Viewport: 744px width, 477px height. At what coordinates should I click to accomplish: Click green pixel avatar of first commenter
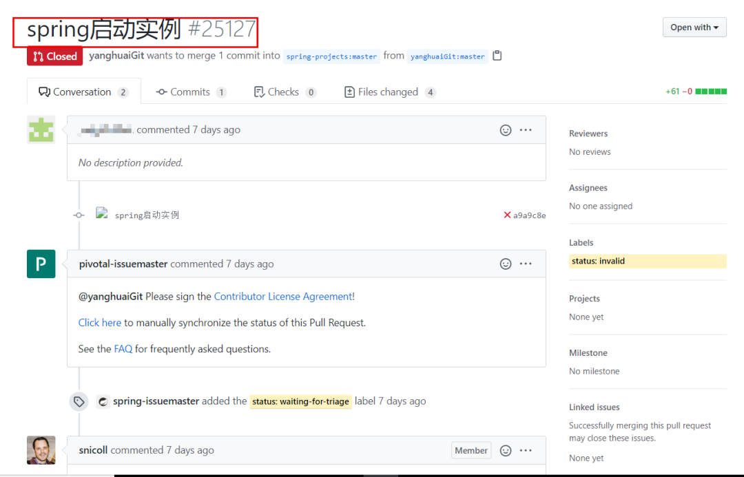point(41,129)
